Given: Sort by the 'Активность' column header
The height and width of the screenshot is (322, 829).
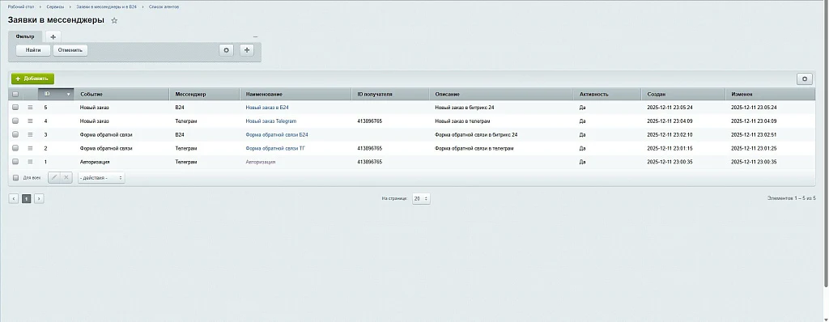Looking at the screenshot, I should [607, 94].
